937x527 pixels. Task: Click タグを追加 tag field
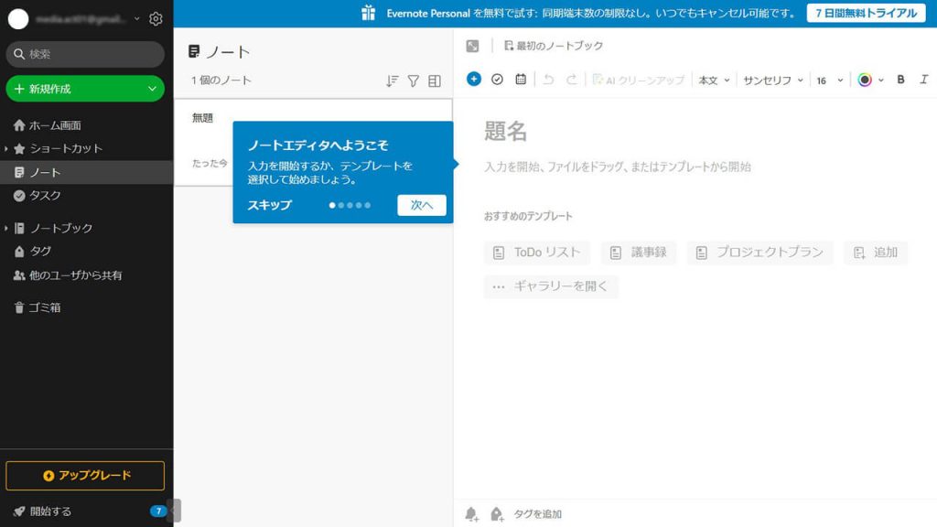coord(537,514)
